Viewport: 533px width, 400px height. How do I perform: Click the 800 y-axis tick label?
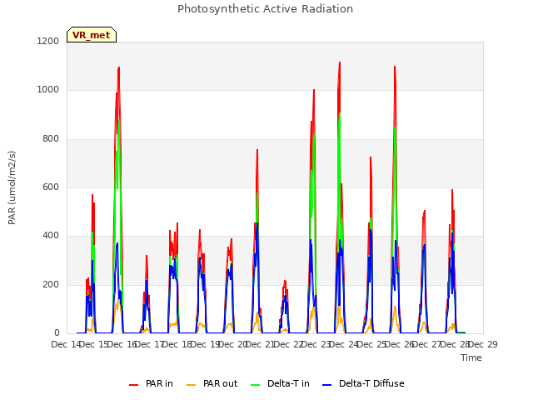pos(51,139)
